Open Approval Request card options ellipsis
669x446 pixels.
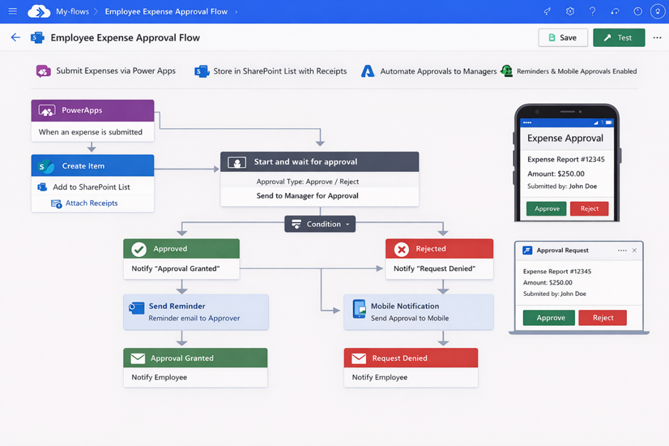tap(623, 250)
